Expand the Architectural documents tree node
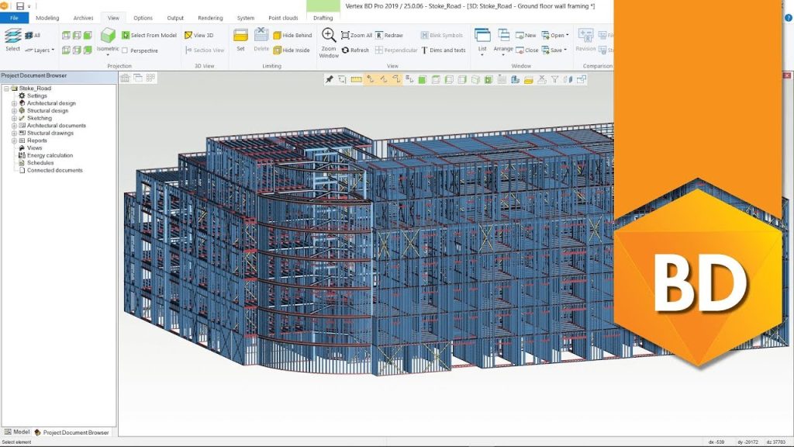This screenshot has height=447, width=794. (14, 126)
